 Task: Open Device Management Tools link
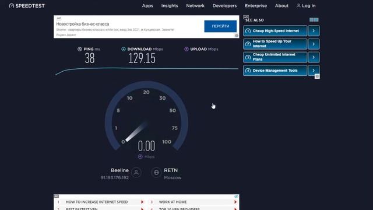(x=275, y=71)
